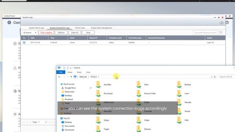This screenshot has height=132, width=235.
Task: Open the Share ribbon tab
Action: click(x=79, y=72)
